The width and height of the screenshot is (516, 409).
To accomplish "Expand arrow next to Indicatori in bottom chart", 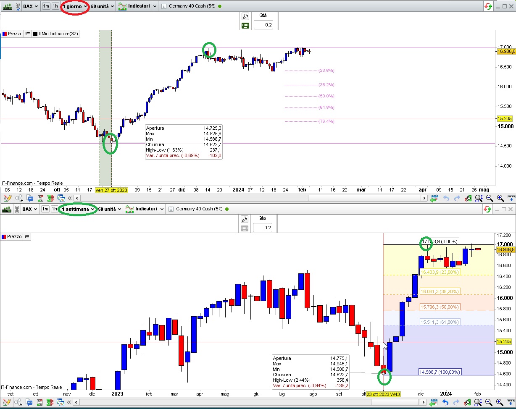I will coord(162,209).
